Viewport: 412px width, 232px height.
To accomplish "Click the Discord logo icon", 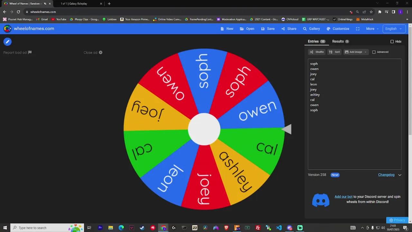I will pos(321,200).
